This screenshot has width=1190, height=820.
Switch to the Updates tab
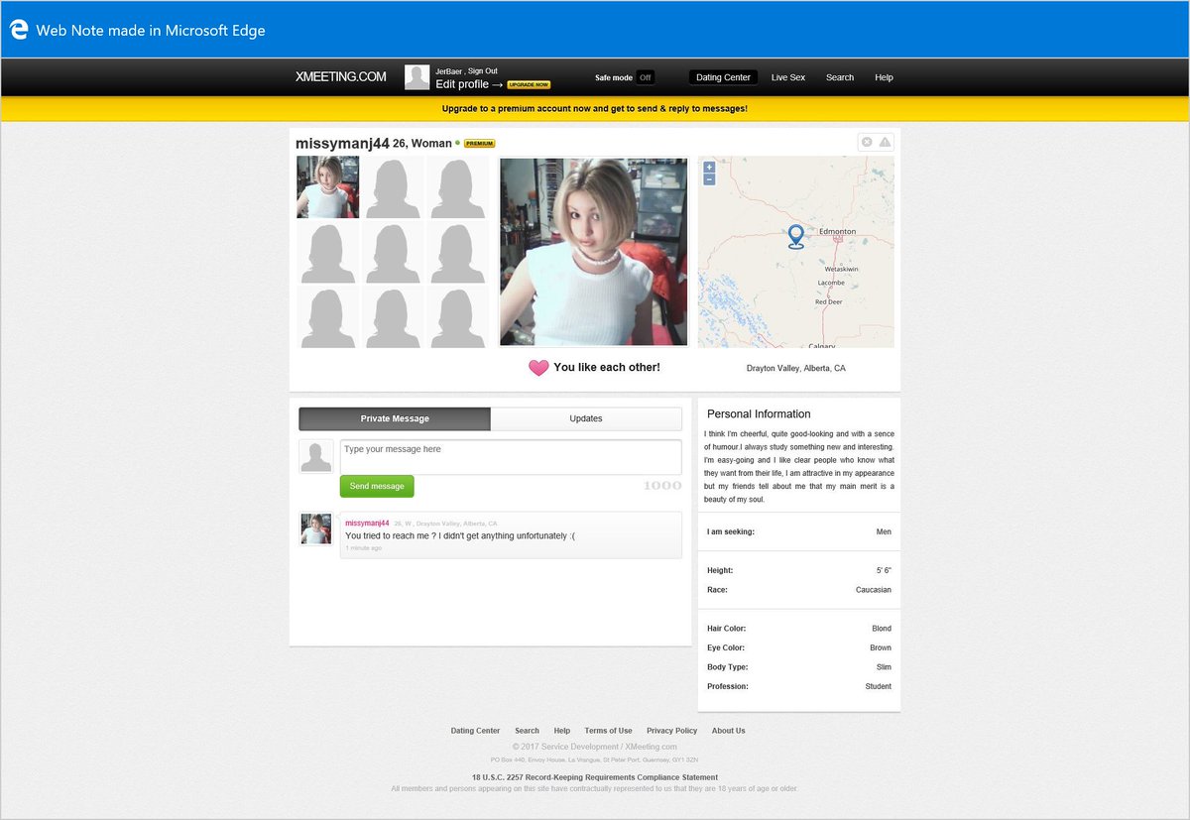[586, 418]
